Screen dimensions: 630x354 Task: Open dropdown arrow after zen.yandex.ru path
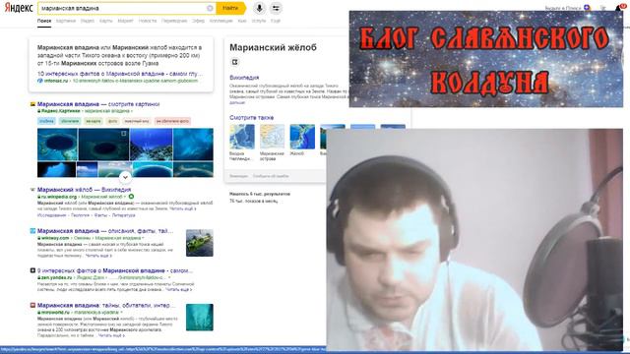pos(169,277)
